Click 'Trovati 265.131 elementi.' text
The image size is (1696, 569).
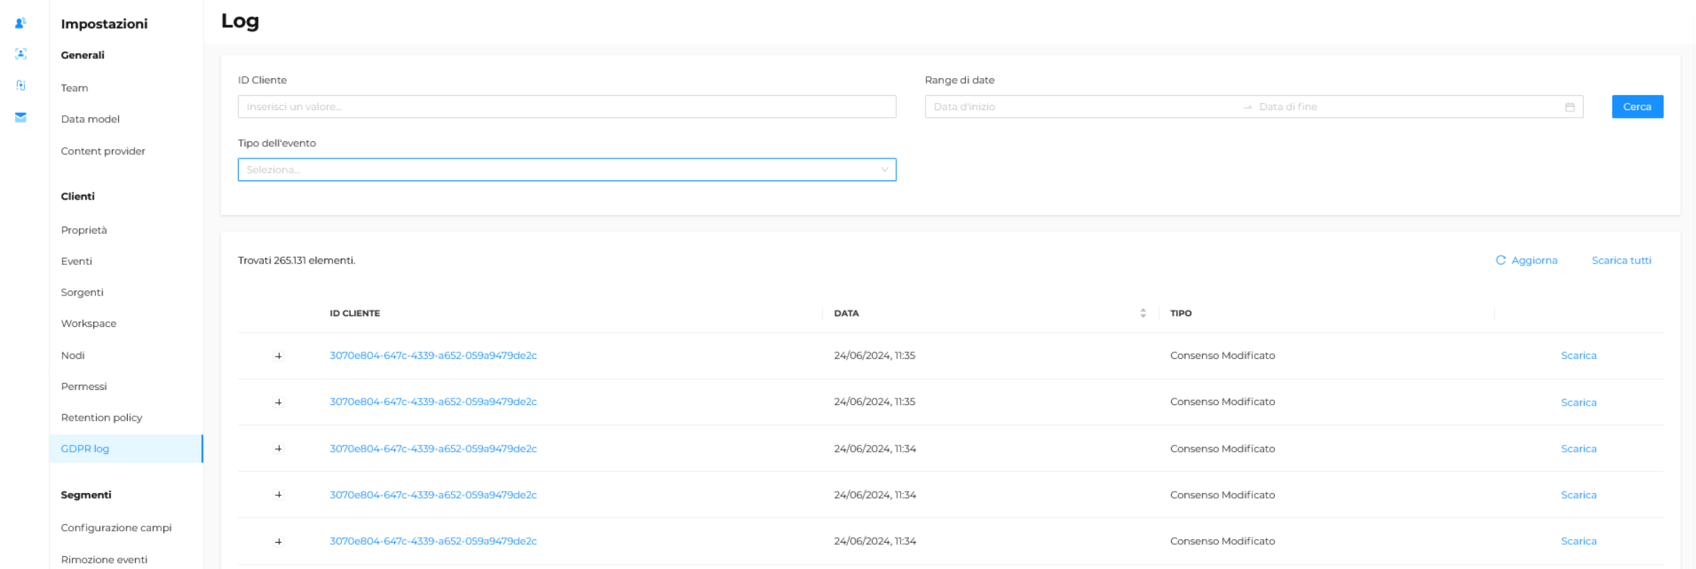point(297,261)
